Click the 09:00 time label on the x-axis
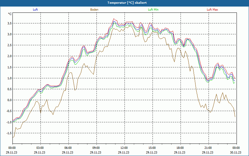The height and width of the screenshot is (156, 249). 96,148
